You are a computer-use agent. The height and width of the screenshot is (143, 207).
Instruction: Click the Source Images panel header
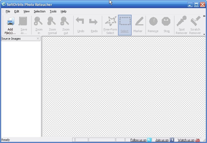coord(21,39)
